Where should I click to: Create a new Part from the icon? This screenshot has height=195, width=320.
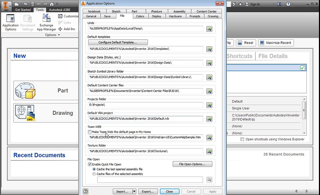pos(25,90)
